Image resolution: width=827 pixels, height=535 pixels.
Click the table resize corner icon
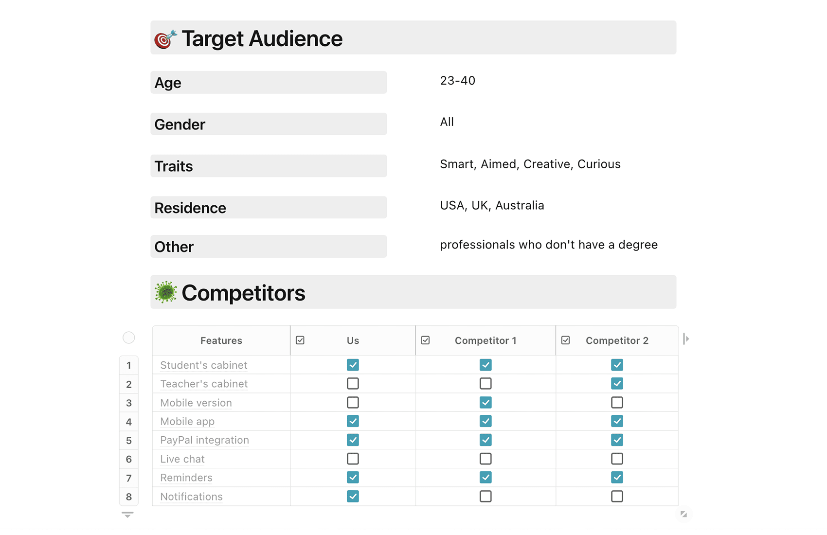pos(683,514)
